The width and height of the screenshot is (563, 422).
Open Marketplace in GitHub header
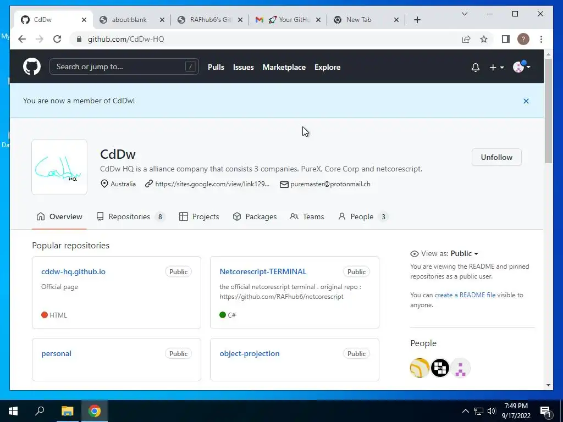pyautogui.click(x=284, y=67)
